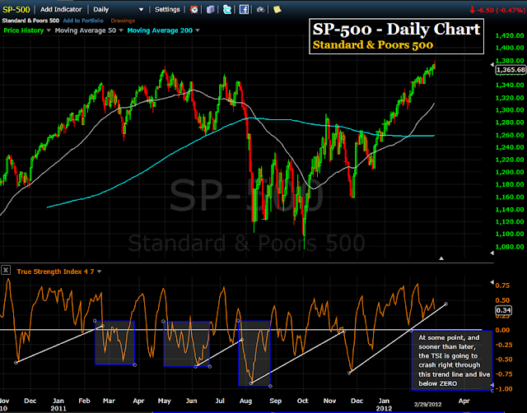
Task: Click the Aug month label on time axis
Action: click(x=245, y=401)
